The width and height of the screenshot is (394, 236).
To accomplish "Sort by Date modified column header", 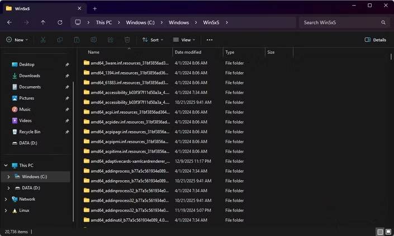I will (188, 52).
